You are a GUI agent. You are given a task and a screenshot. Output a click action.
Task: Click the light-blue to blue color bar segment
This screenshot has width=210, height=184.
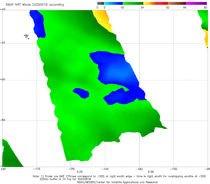pyautogui.click(x=113, y=3)
